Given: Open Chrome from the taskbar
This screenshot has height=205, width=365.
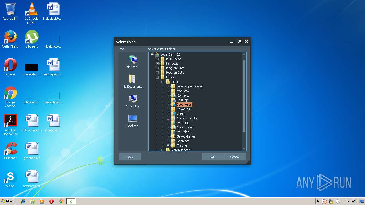Looking at the screenshot, I should [x=61, y=201].
